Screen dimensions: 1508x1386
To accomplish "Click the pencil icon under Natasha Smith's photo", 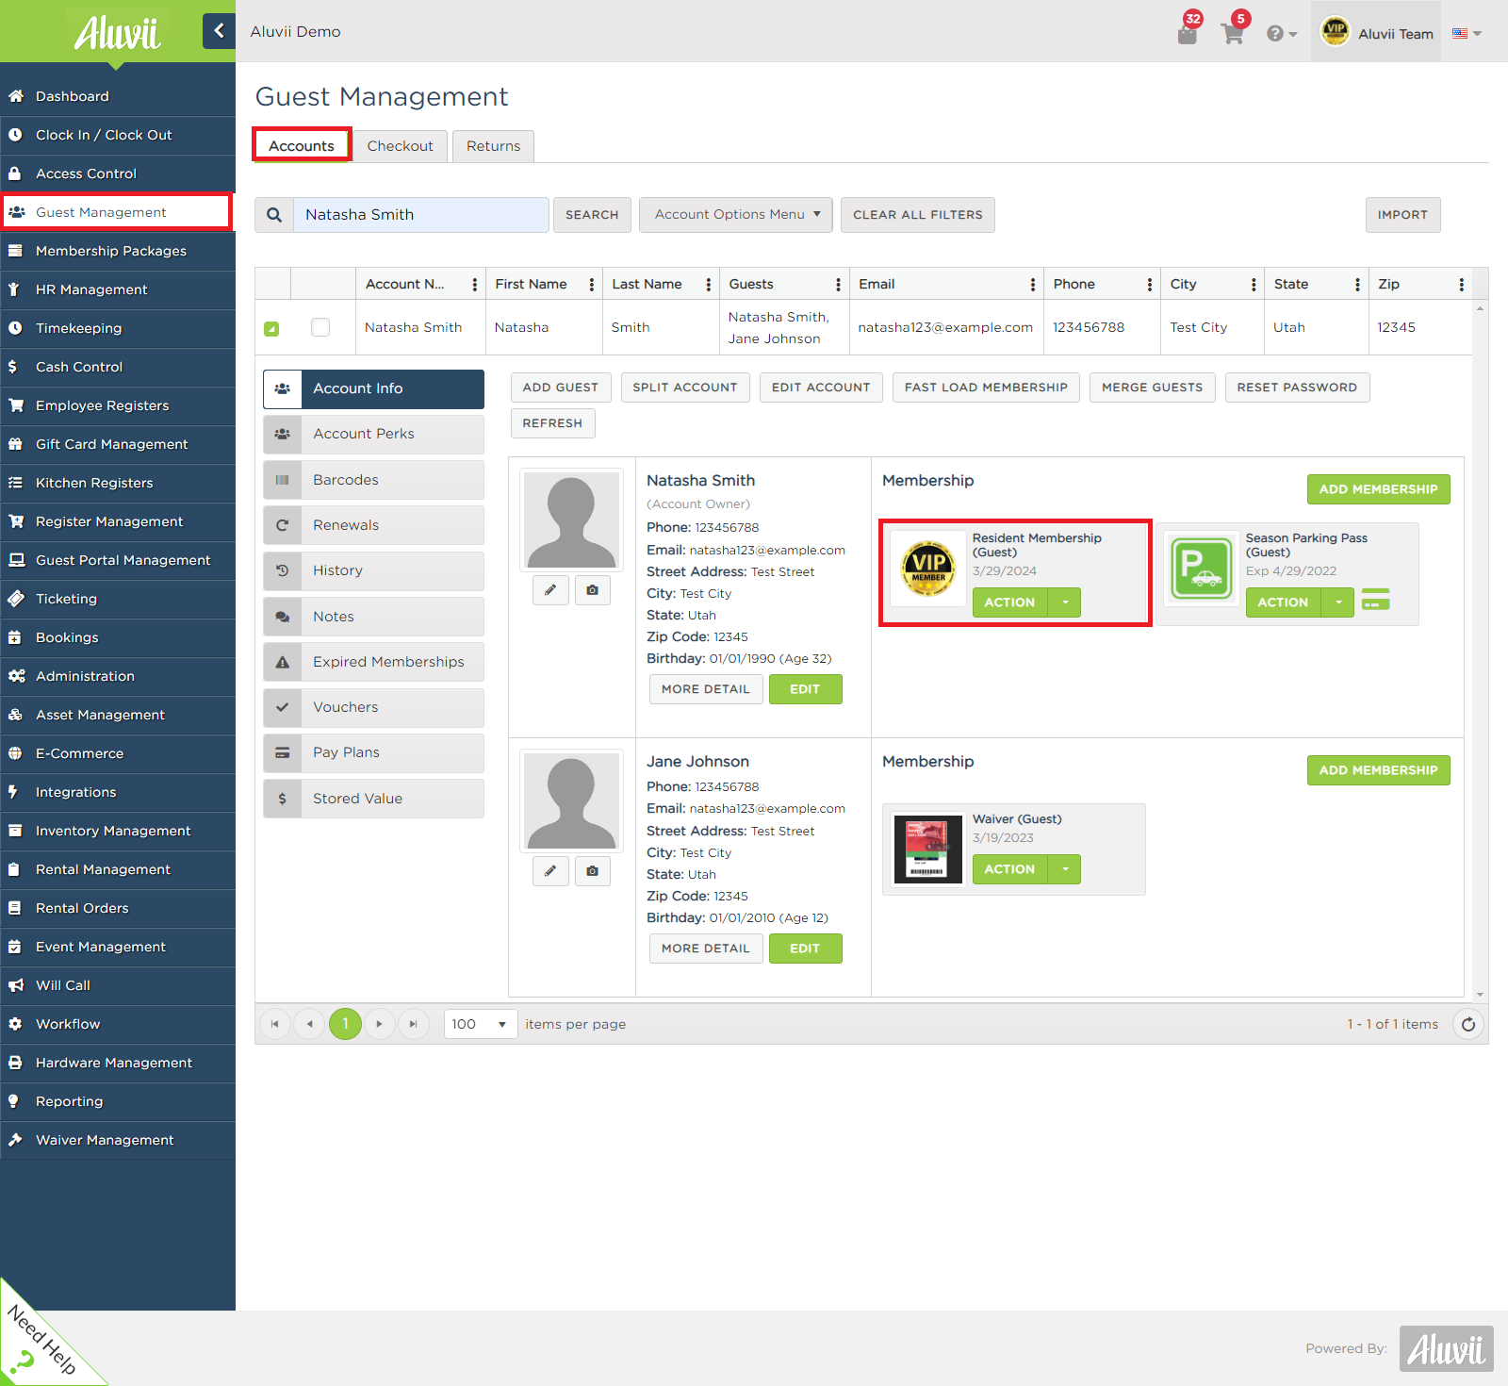I will point(550,590).
